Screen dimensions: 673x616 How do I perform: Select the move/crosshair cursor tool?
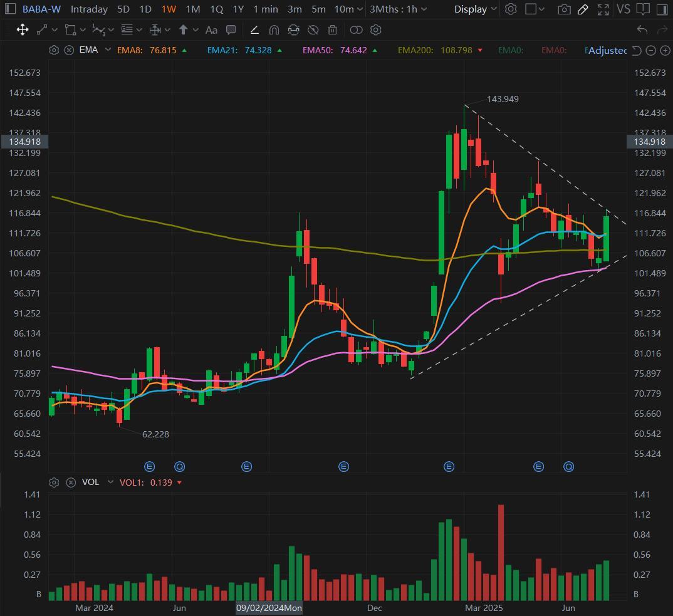click(23, 29)
